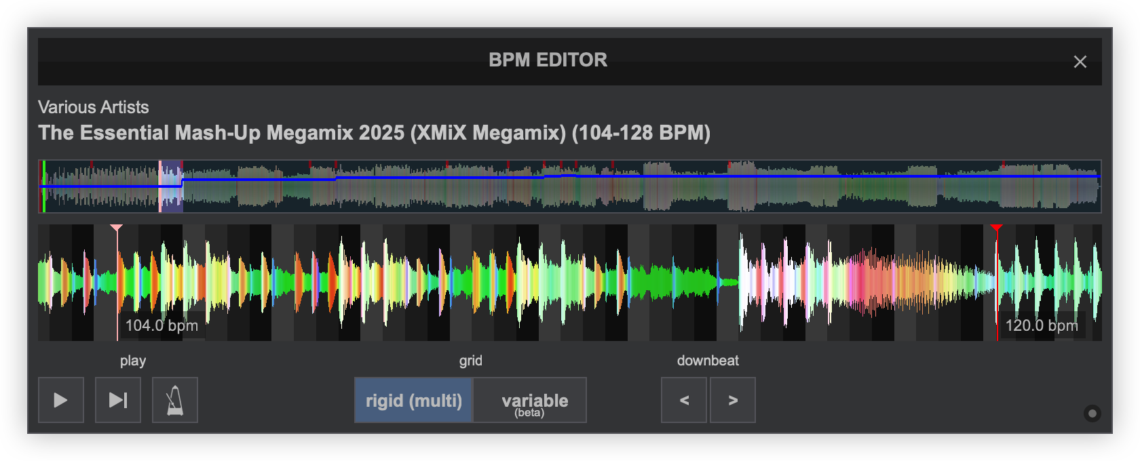Click the green start line in the overview
Viewport: 1140px width, 461px height.
click(x=44, y=186)
